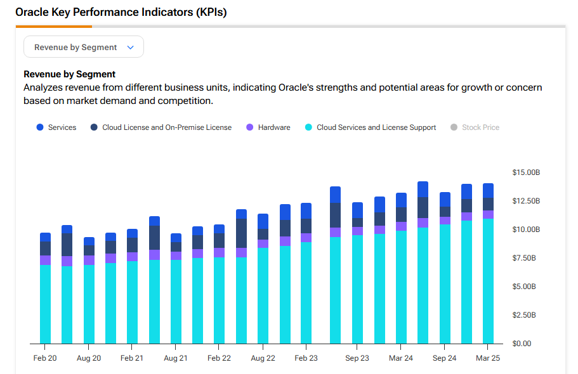Screen dimensions: 578x374
Task: Select the Aug 21 bar in chart
Action: (176, 288)
